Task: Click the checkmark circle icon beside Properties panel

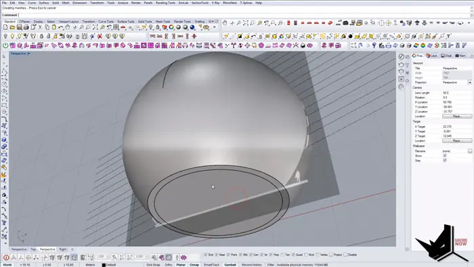Action: click(x=401, y=56)
